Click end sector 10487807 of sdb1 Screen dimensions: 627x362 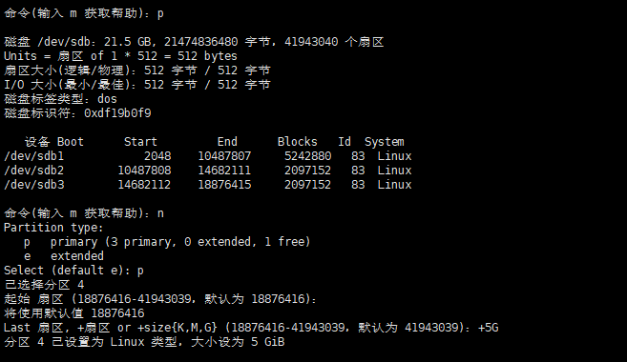[224, 156]
